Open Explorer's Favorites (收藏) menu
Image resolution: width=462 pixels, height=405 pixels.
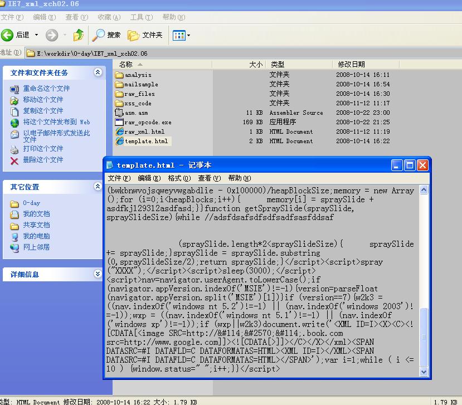pyautogui.click(x=109, y=17)
